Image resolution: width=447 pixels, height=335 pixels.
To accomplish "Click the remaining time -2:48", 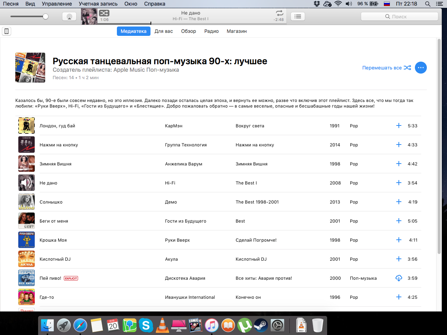I will click(x=279, y=20).
